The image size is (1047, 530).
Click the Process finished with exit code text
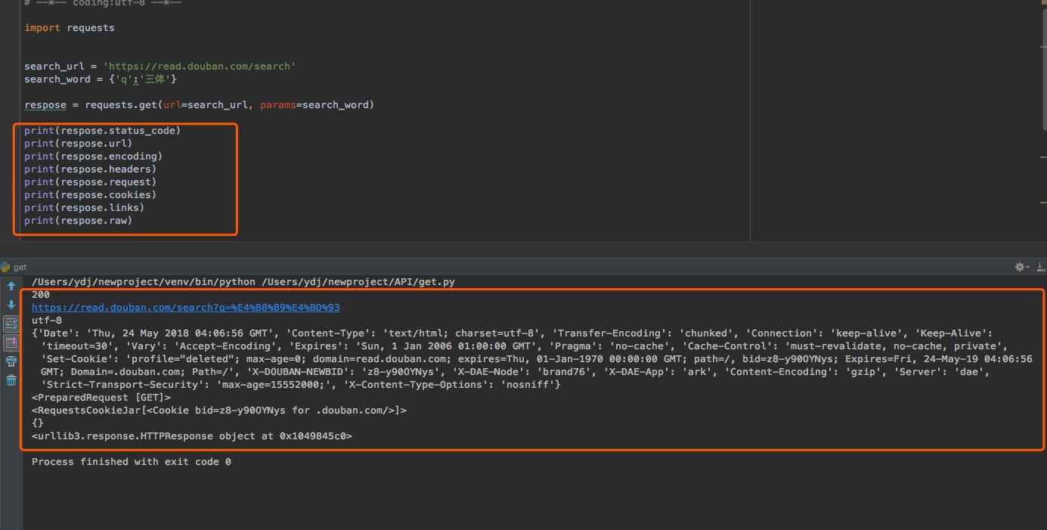pos(132,461)
